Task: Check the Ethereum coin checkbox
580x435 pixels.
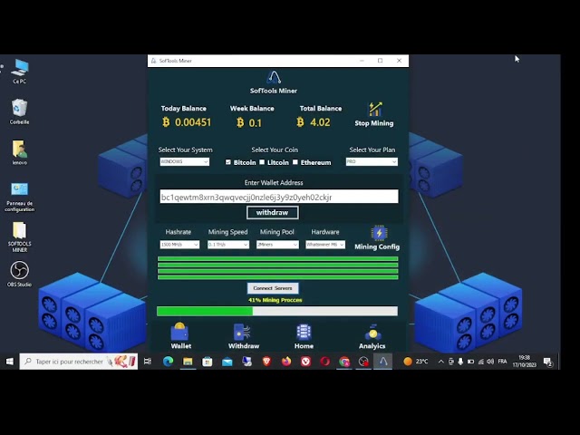Action: [295, 162]
